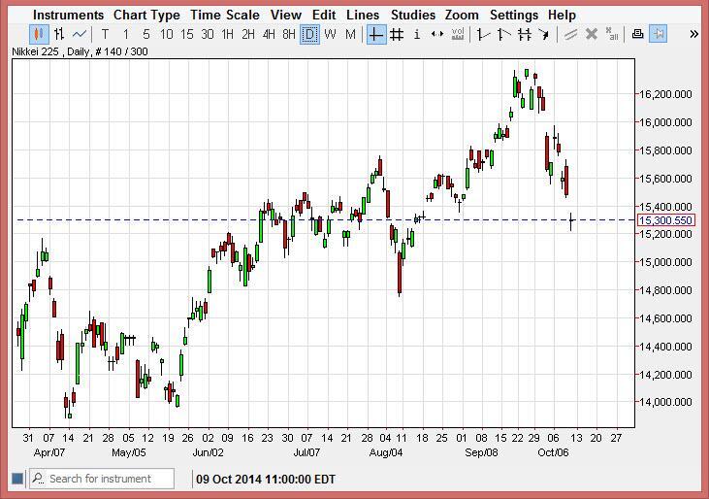Image resolution: width=709 pixels, height=499 pixels.
Task: Expand the toolbar overflow chevron
Action: [694, 34]
